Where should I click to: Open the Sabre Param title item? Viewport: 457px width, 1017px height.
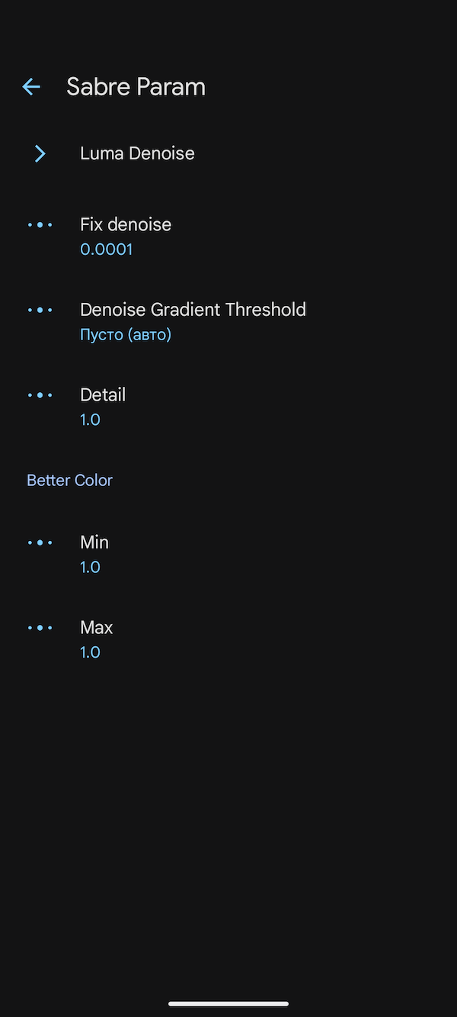pyautogui.click(x=136, y=86)
